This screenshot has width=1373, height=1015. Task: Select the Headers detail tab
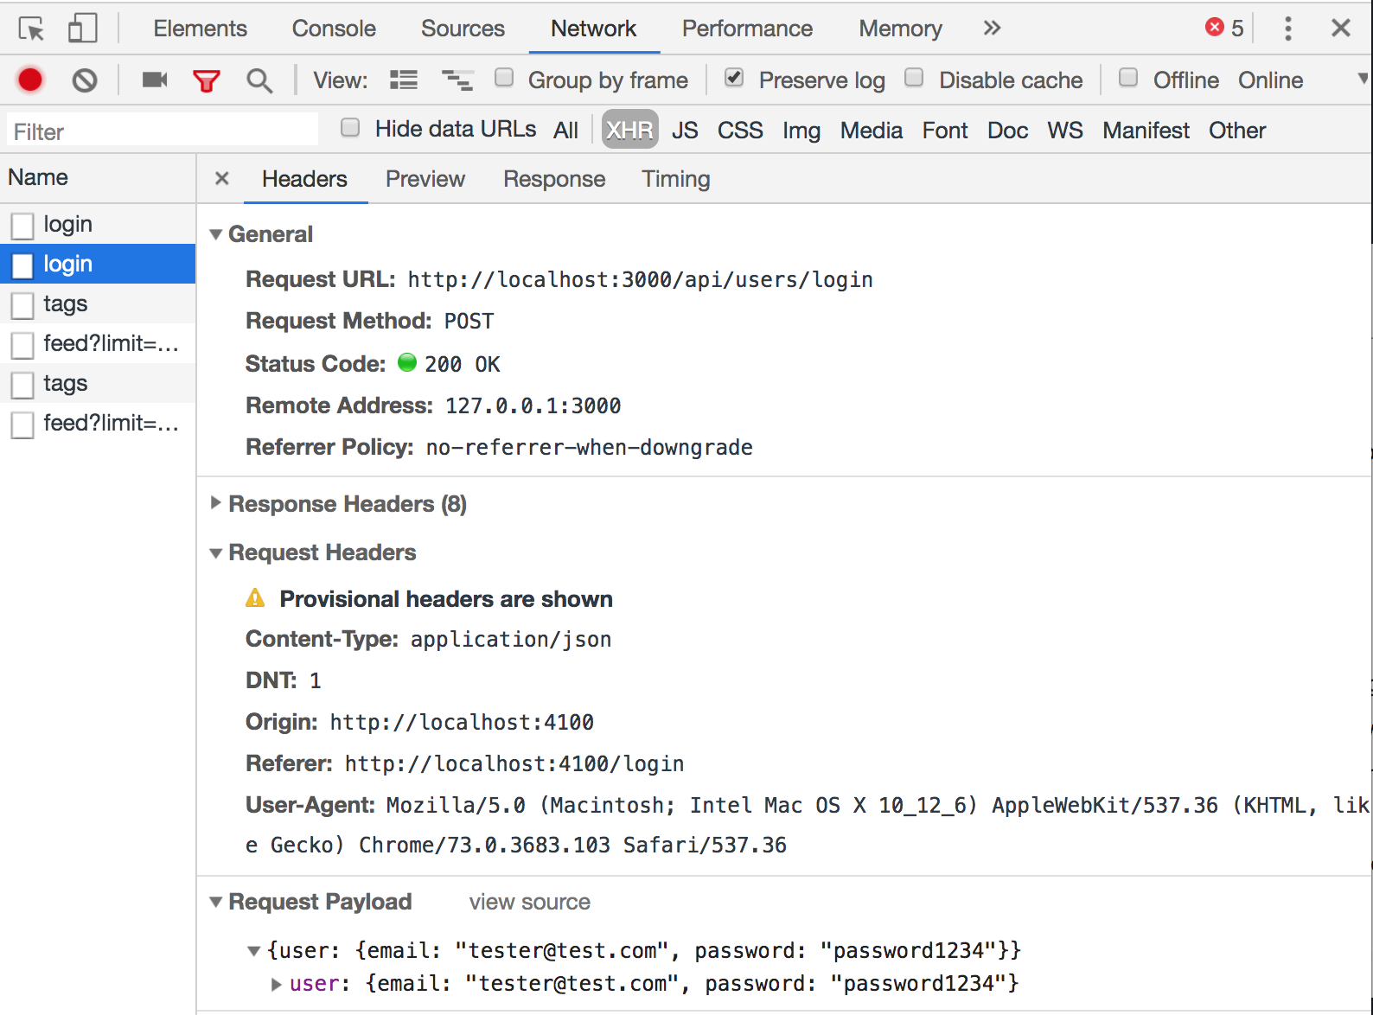[x=304, y=179]
